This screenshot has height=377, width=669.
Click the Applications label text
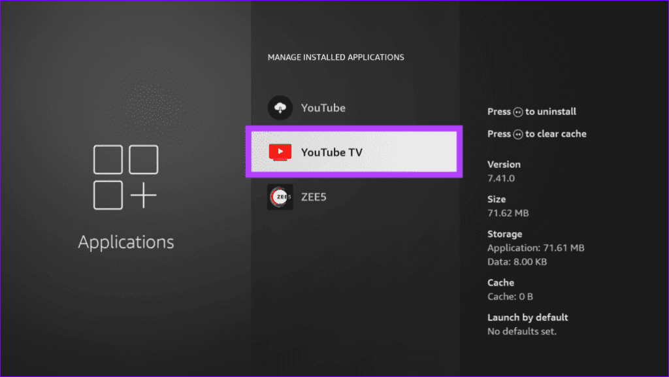click(125, 242)
